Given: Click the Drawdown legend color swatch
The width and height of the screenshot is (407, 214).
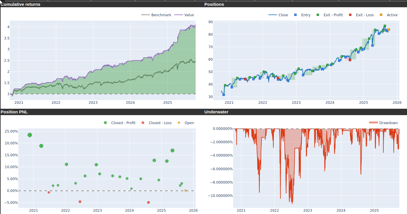Looking at the screenshot, I should tap(373, 123).
